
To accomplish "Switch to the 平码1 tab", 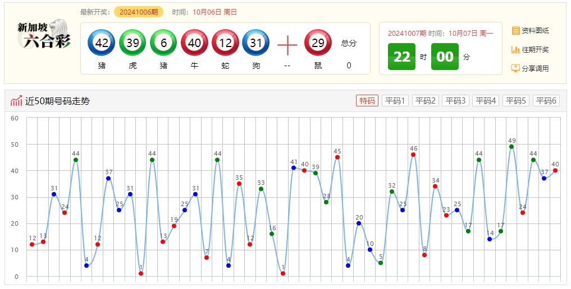I will click(x=395, y=101).
